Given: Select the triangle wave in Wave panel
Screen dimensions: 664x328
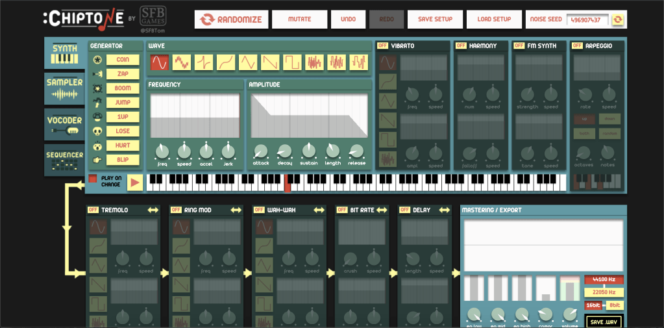Looking at the screenshot, I should (248, 62).
